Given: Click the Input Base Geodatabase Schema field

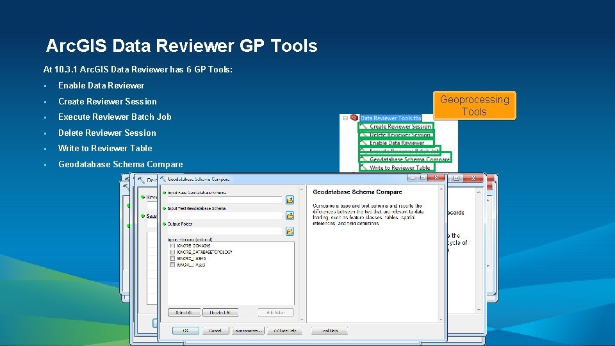Looking at the screenshot, I should click(x=225, y=200).
